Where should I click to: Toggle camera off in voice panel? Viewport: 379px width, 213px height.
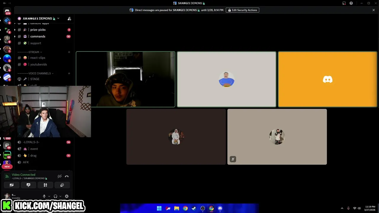(12, 185)
